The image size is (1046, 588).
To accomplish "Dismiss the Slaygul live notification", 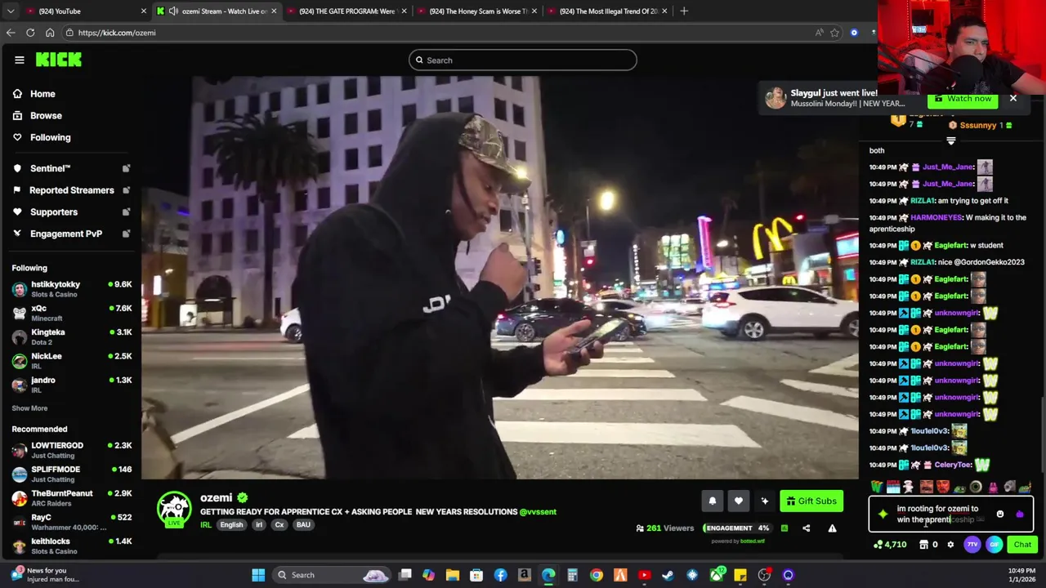I will 1012,99.
